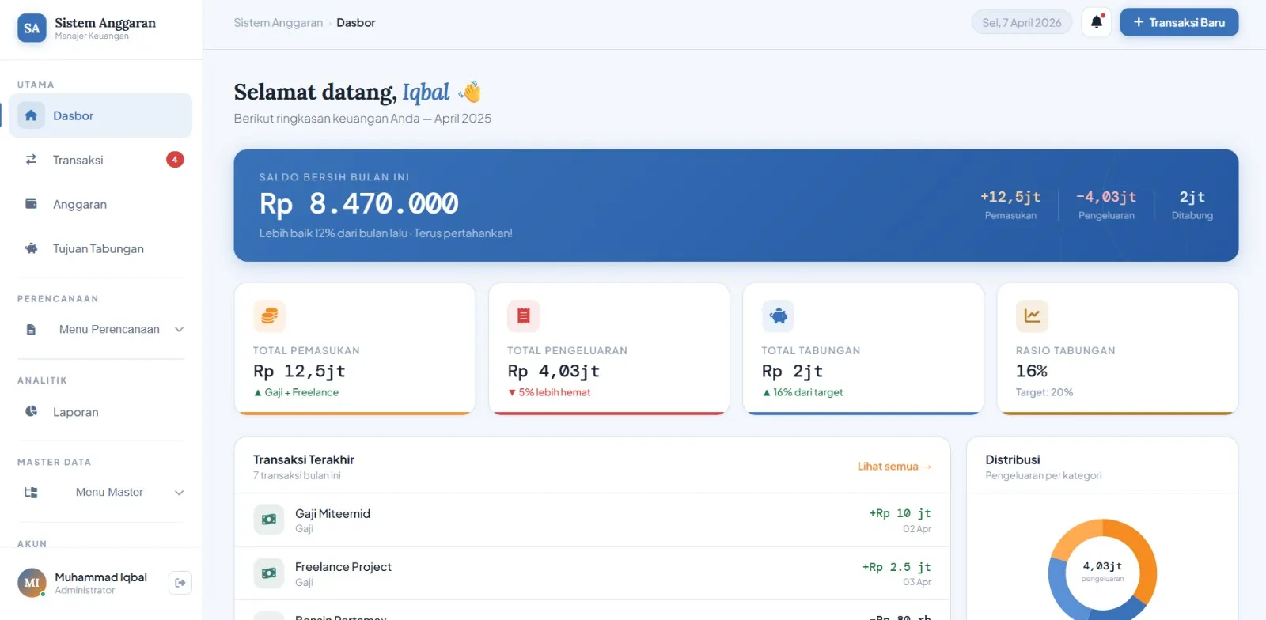Viewport: 1266px width, 620px height.
Task: Select the Gaji Miteemid transaction row
Action: 592,520
